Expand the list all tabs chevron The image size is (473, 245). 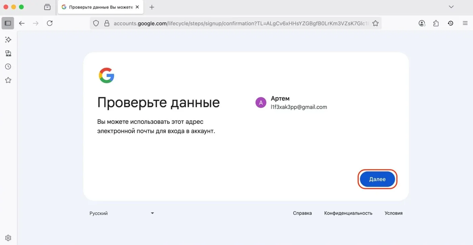[451, 7]
